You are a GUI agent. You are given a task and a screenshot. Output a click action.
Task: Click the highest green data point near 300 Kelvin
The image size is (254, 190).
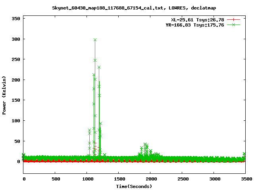pos(95,40)
